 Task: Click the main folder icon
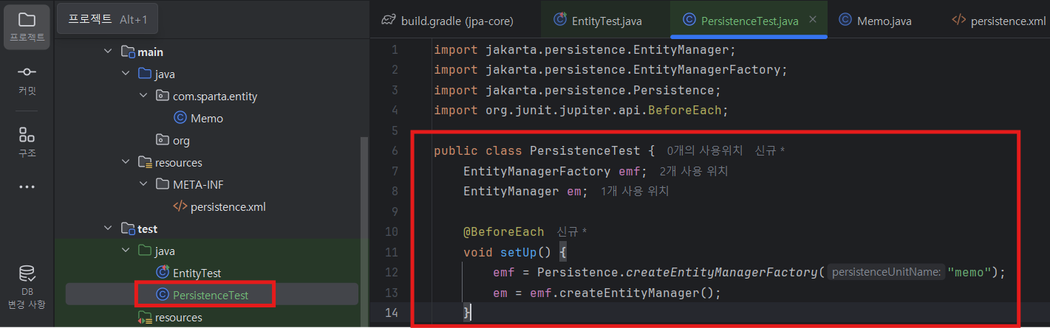click(128, 52)
